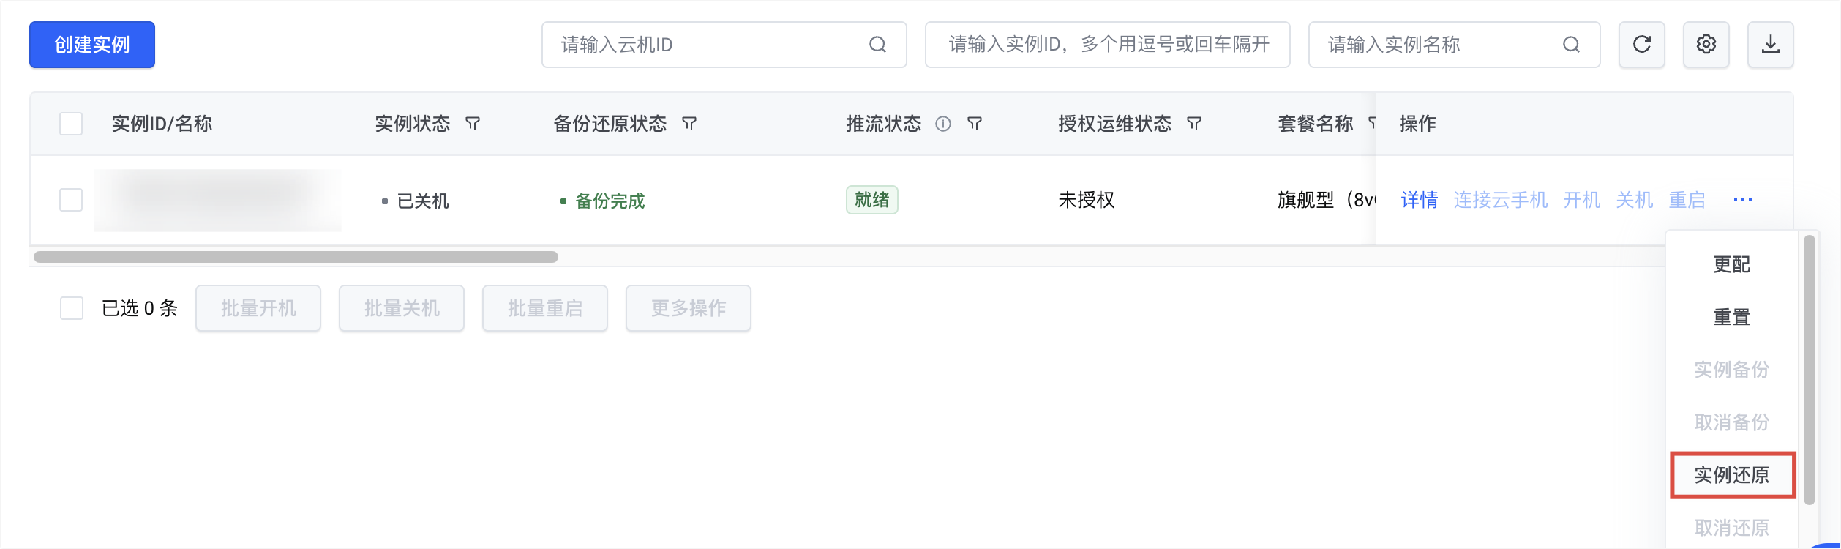Open the 详情 link for the instance
The width and height of the screenshot is (1841, 549).
pos(1419,200)
